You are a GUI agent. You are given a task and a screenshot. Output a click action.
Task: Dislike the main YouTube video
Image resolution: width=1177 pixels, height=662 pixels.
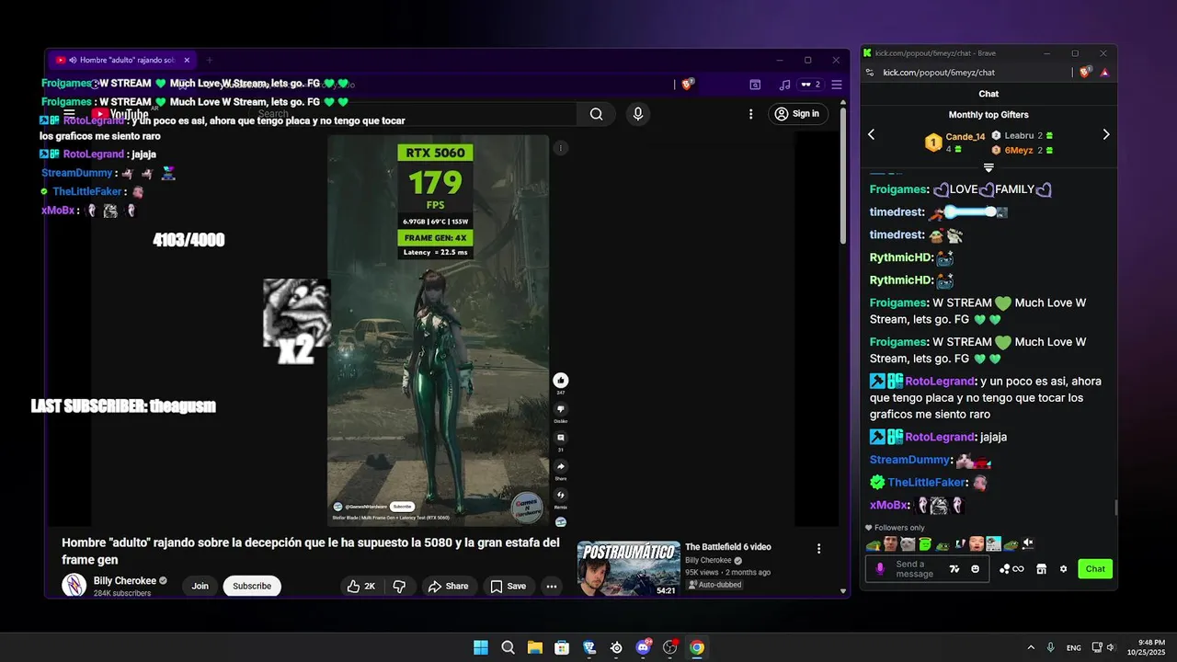click(x=399, y=586)
